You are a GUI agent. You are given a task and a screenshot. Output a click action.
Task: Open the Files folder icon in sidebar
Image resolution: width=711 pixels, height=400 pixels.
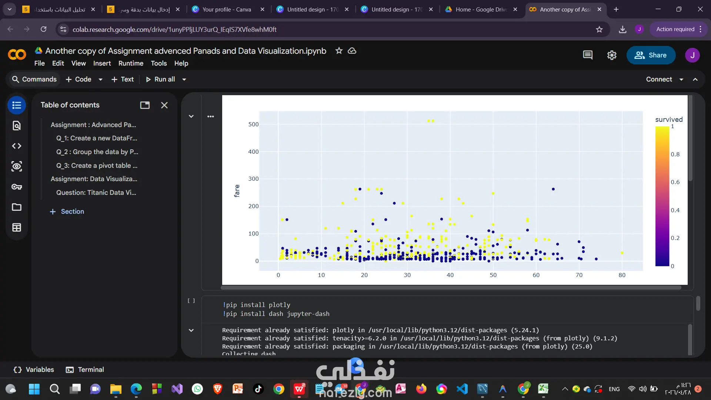17,207
